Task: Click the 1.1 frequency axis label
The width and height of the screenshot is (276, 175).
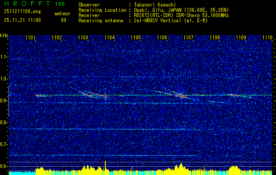Action: (4, 57)
